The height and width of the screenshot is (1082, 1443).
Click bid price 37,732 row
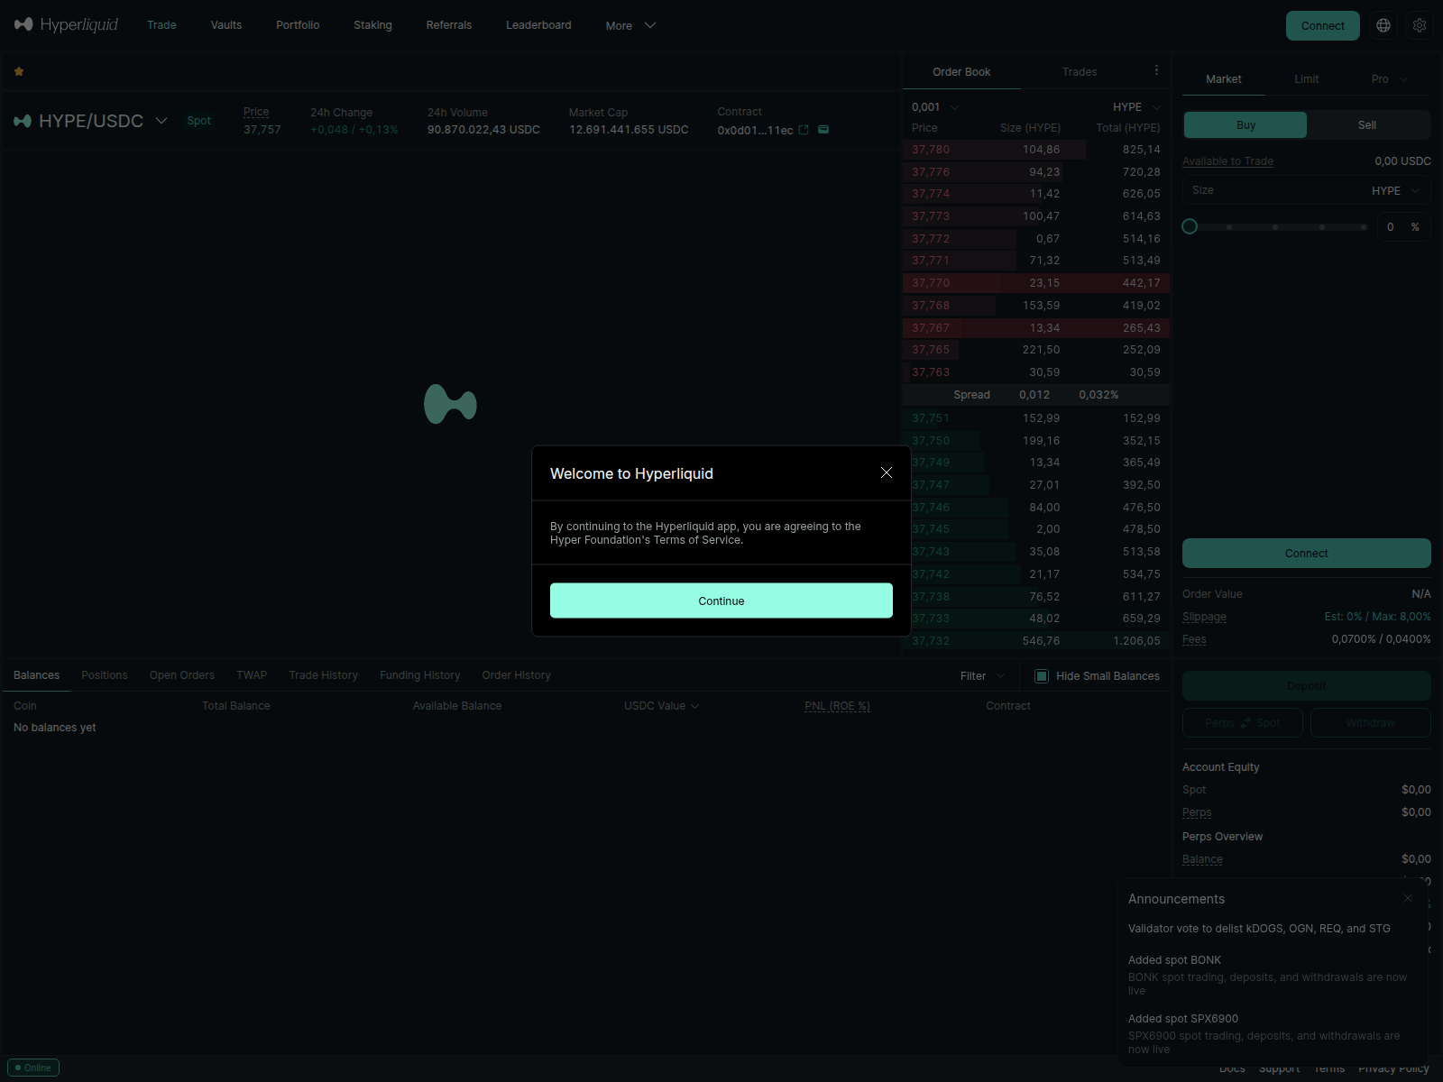point(1036,641)
